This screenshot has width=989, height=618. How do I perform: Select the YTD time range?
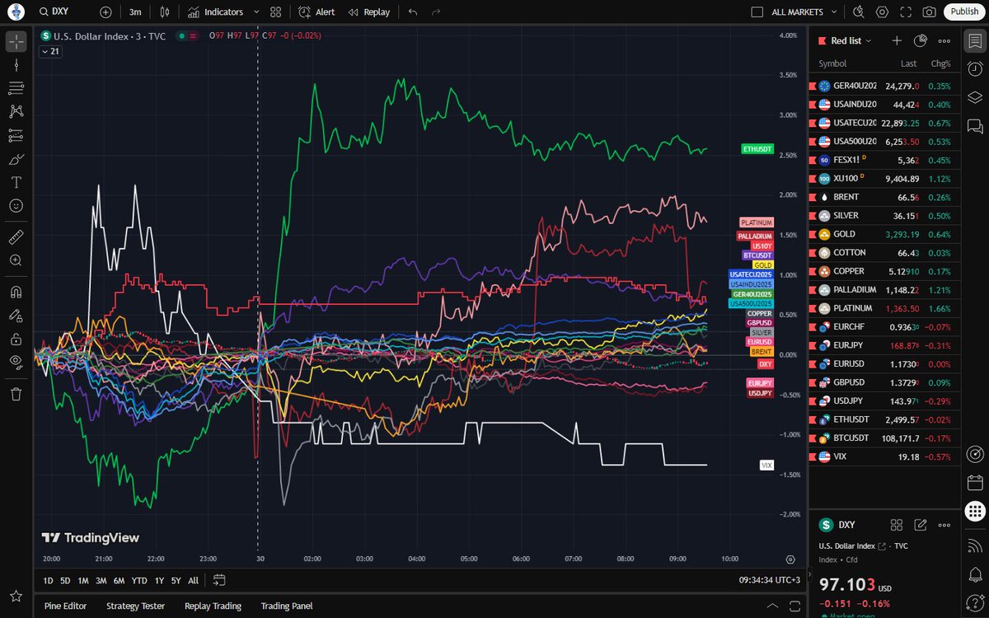click(139, 580)
